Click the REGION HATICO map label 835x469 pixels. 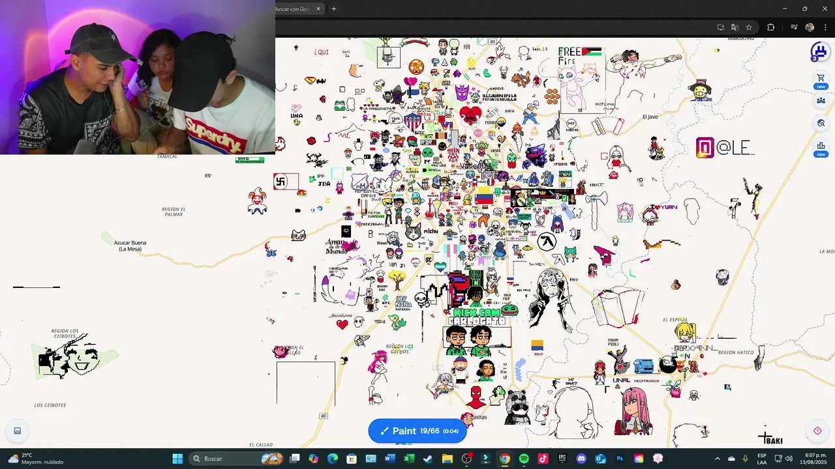pos(736,352)
